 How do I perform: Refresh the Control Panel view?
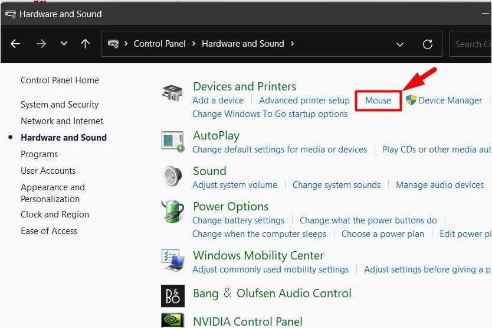(427, 44)
